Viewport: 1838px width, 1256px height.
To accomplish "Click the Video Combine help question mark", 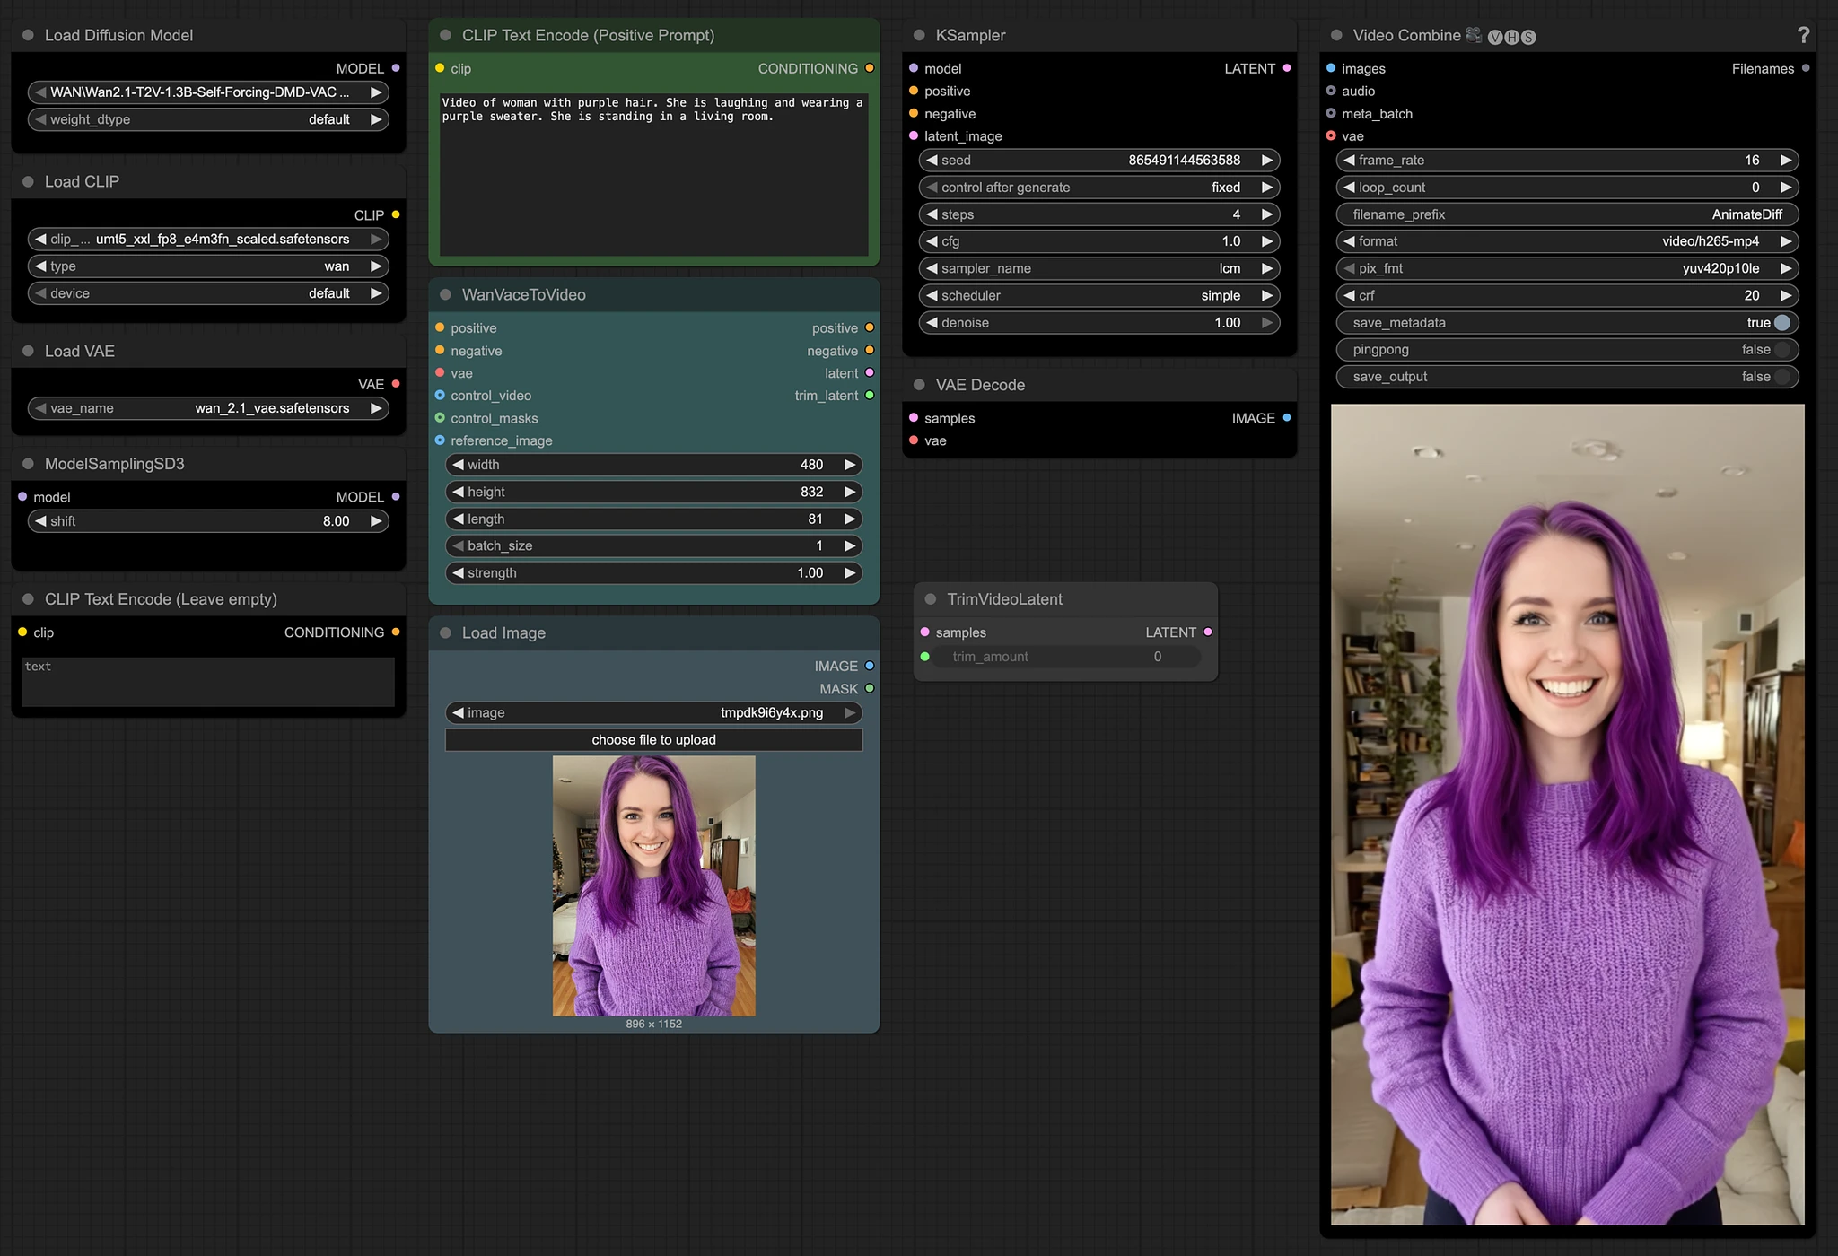I will [x=1803, y=35].
